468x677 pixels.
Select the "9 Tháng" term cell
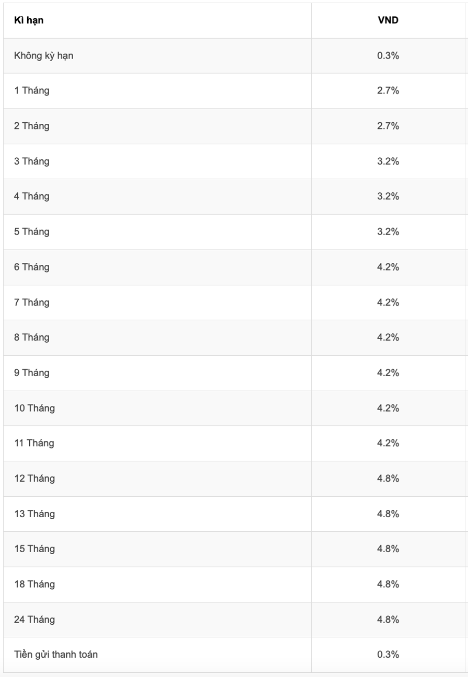tap(32, 372)
